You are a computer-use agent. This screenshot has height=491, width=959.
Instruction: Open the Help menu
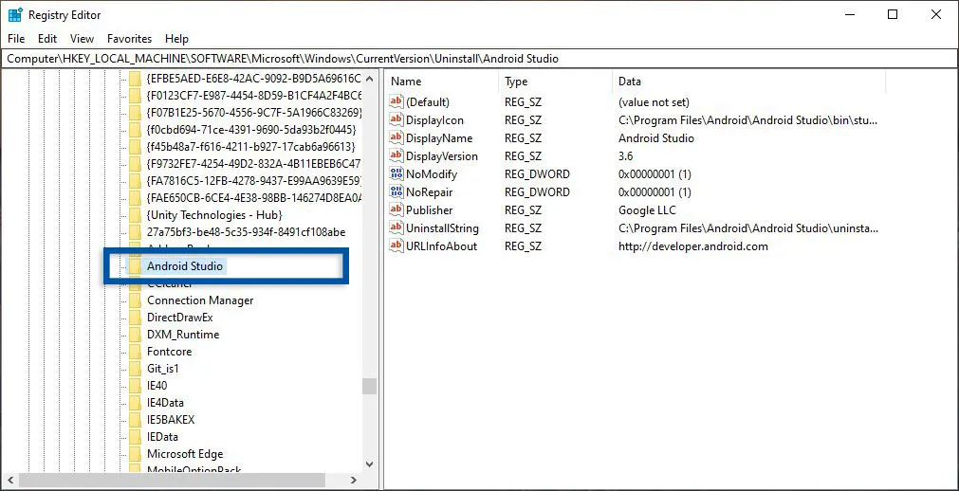pos(176,39)
